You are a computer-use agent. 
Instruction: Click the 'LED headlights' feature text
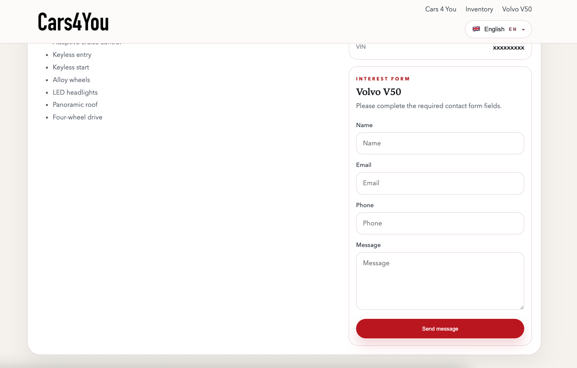(75, 93)
